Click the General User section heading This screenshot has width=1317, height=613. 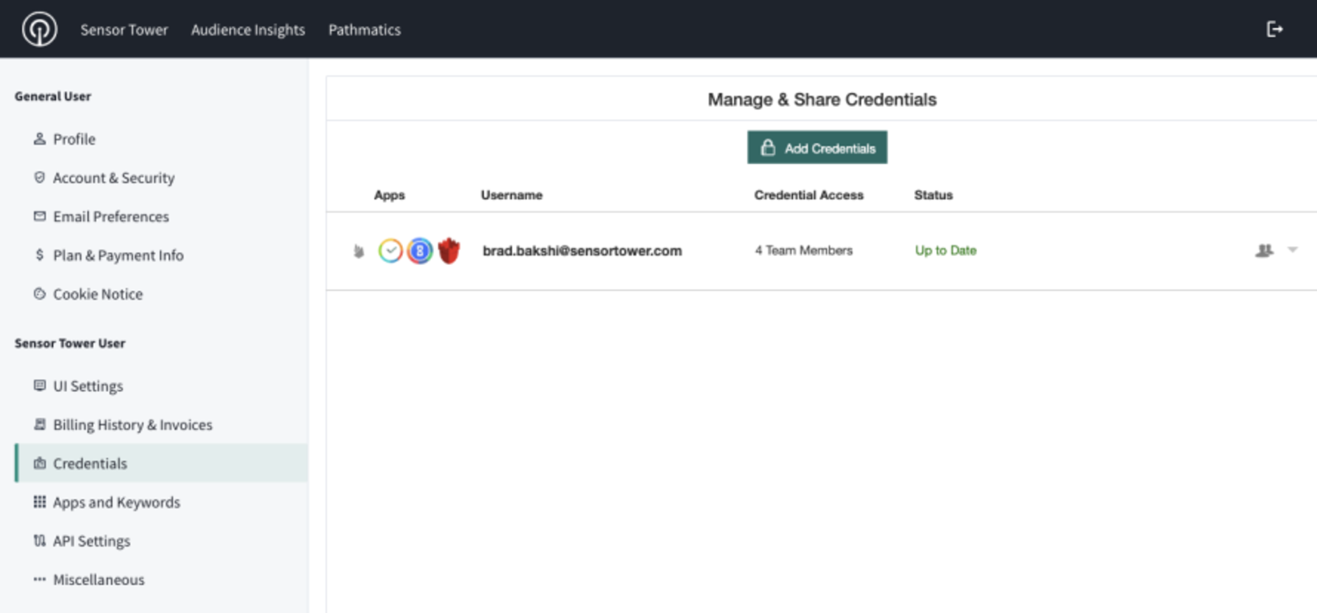tap(53, 96)
